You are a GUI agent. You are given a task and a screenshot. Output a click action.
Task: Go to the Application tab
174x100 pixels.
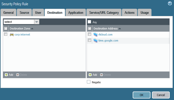[x=76, y=12]
